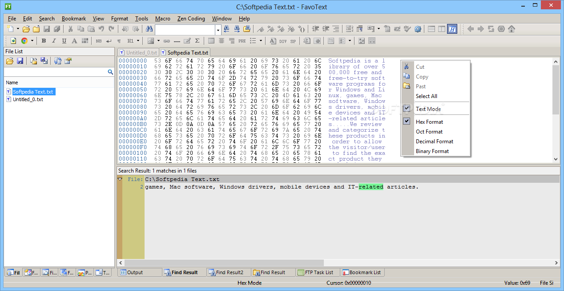Choose Oct Format in context menu
This screenshot has width=564, height=291.
tap(429, 131)
